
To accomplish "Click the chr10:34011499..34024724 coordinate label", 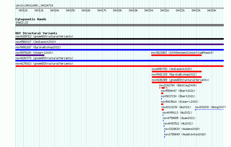I will 34,6.
